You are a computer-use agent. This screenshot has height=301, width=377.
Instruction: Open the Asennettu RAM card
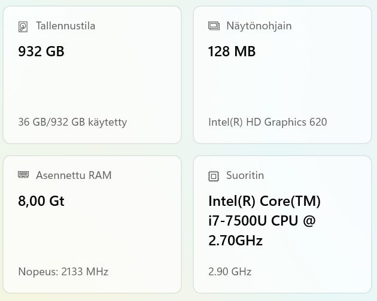pyautogui.click(x=92, y=224)
